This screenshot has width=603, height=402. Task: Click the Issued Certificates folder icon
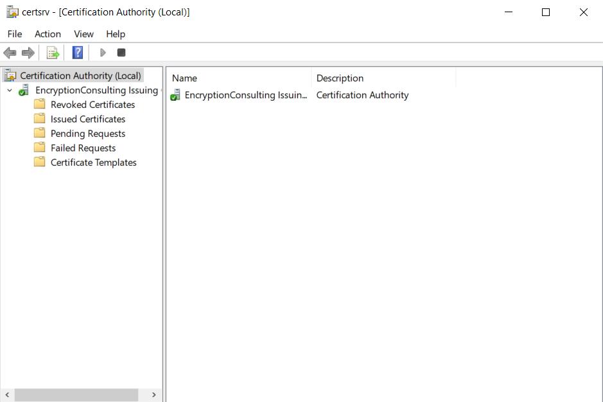pyautogui.click(x=40, y=119)
